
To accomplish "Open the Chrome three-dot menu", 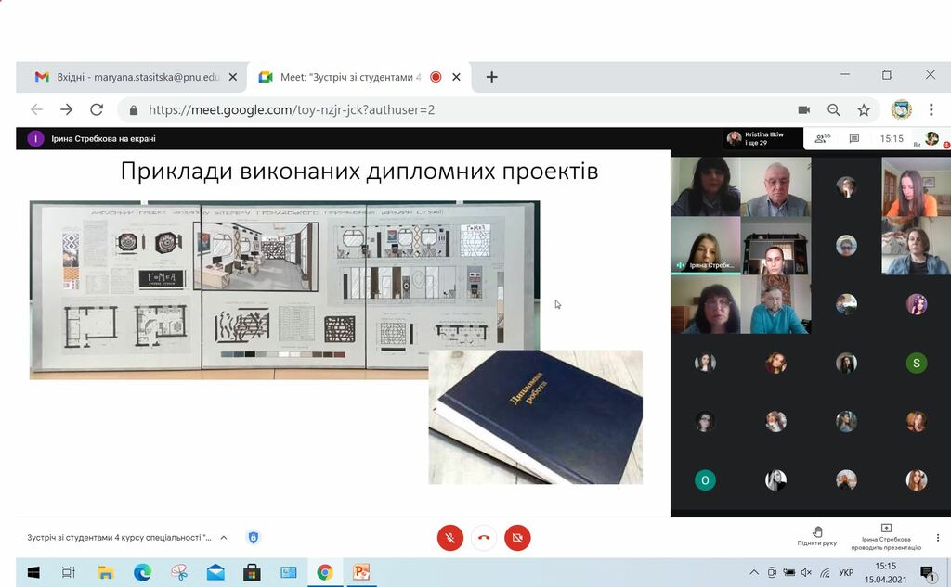I will [931, 109].
